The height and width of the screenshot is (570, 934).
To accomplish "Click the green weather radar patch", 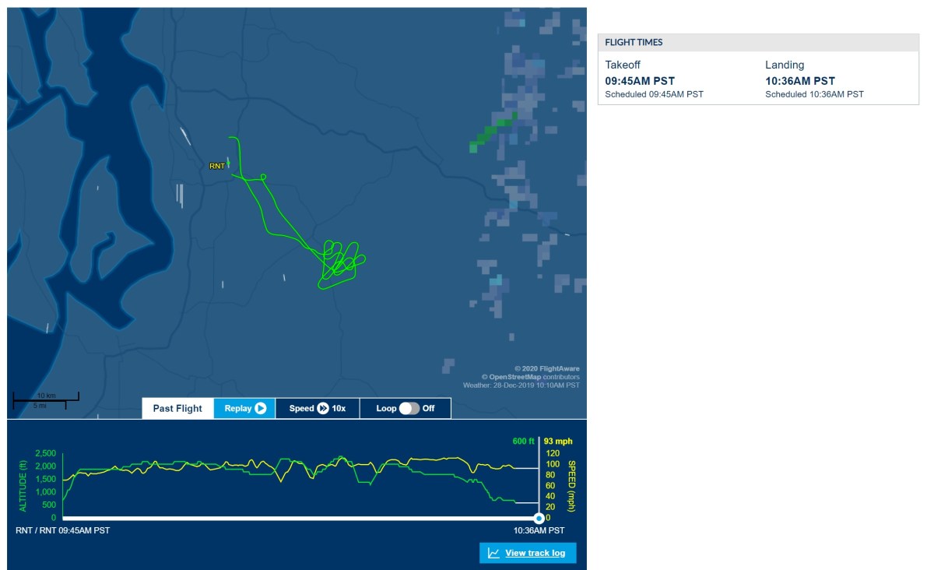I will pos(490,133).
